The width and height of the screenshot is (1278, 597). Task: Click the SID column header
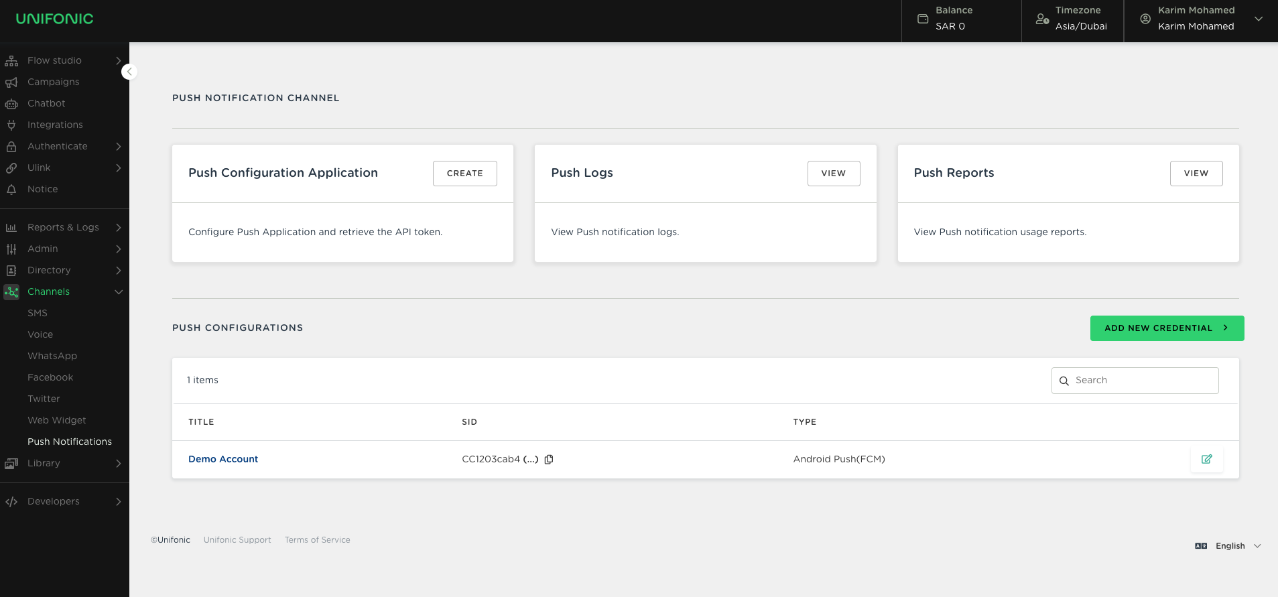(469, 422)
